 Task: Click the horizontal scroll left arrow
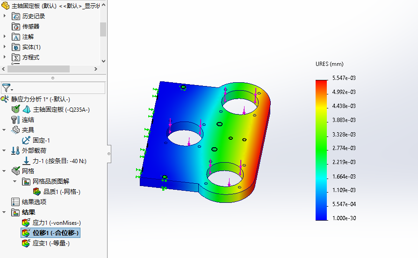pos(3,69)
